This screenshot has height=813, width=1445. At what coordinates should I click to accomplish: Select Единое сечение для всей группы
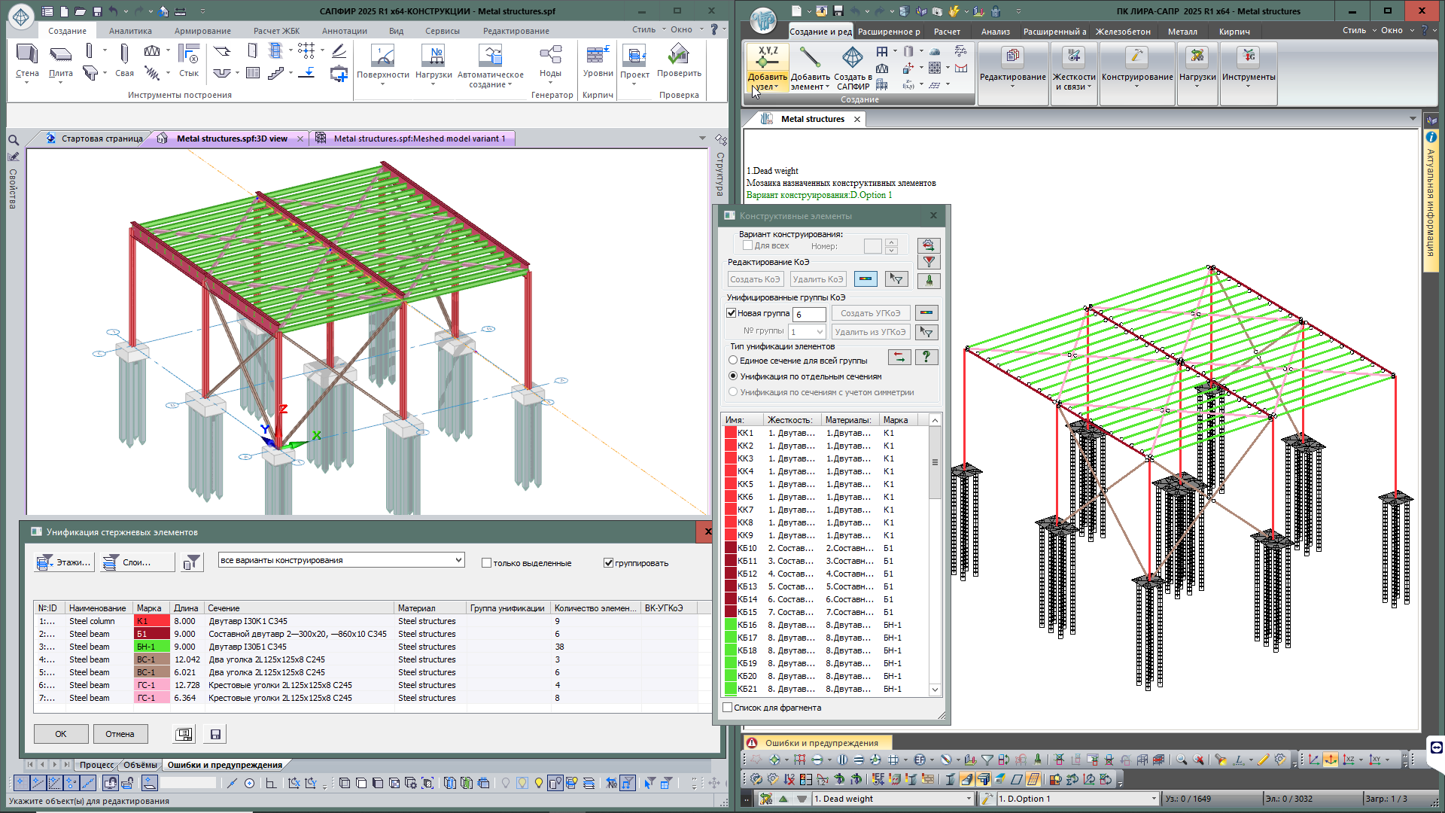733,361
